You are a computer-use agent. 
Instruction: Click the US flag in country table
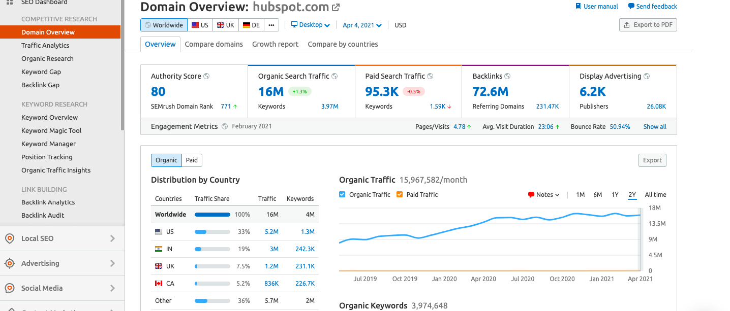click(159, 232)
